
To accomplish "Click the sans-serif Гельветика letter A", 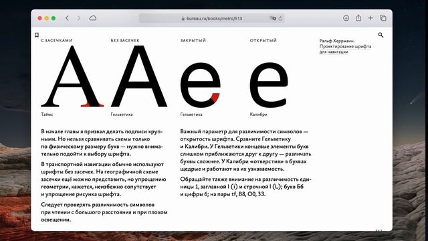I will (139, 76).
